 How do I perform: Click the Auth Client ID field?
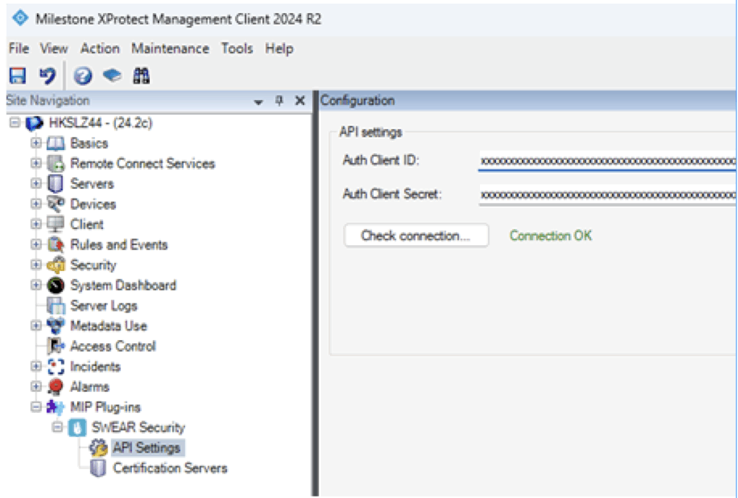(x=607, y=160)
